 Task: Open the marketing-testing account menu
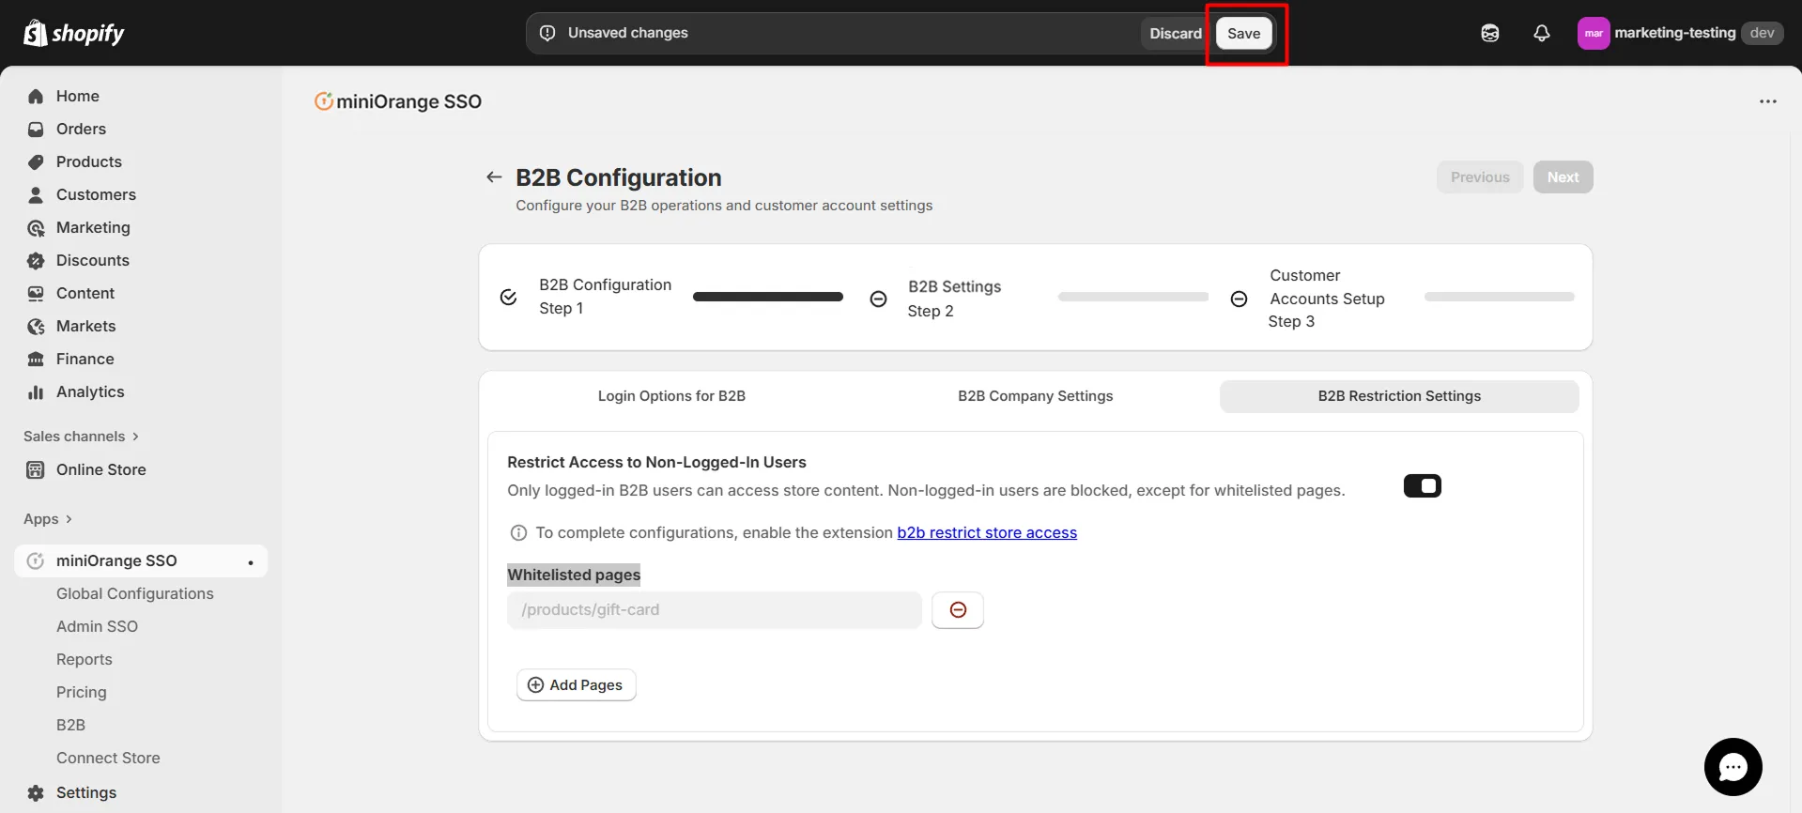coord(1680,33)
